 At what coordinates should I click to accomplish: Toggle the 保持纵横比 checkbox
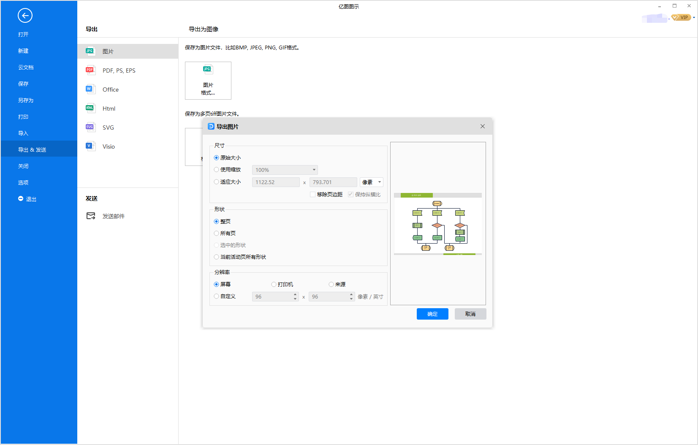350,194
